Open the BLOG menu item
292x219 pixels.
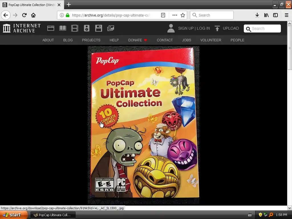68,40
